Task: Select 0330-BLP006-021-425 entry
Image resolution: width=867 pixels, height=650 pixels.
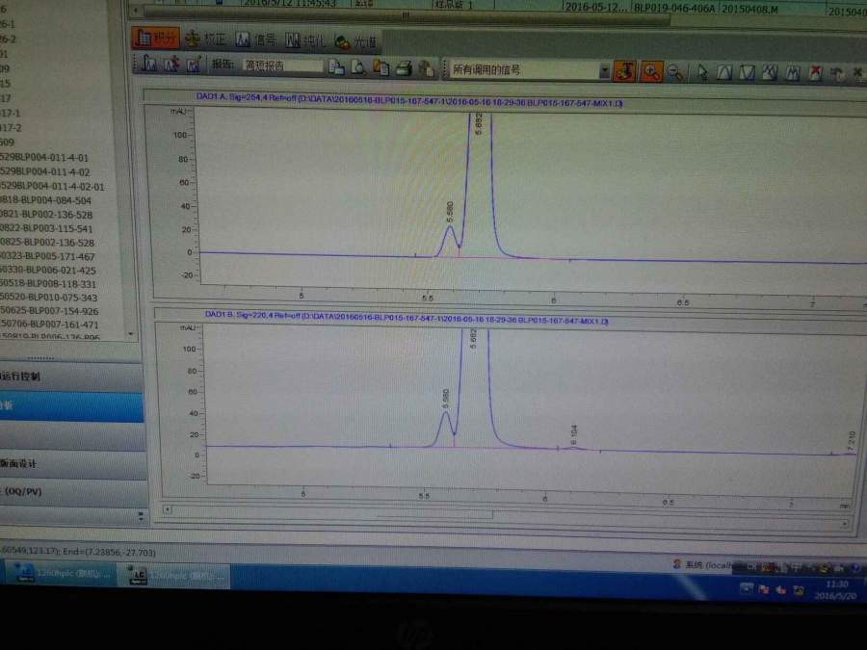Action: pos(48,271)
